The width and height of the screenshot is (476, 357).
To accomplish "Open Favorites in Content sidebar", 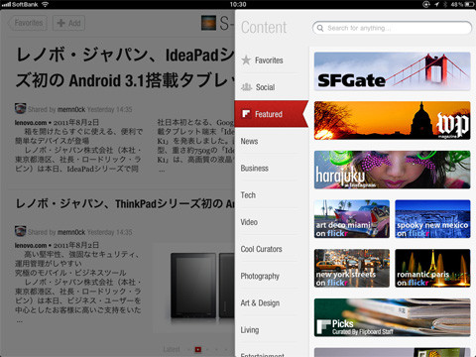I will pos(269,60).
